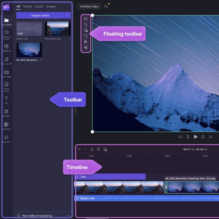Flip the mountain clip horizontally
Viewport: 219px width, 219px height.
coord(86,42)
